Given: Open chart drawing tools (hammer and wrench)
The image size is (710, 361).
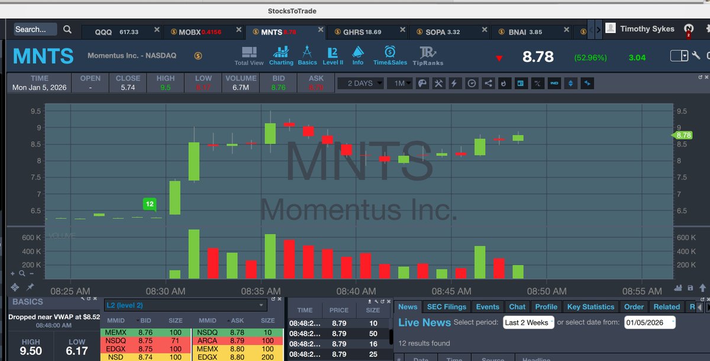Looking at the screenshot, I should 438,83.
